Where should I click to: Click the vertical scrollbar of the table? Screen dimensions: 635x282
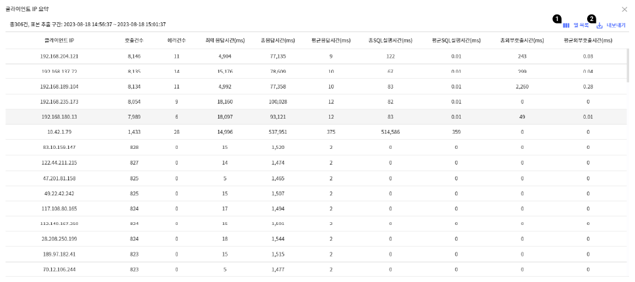pos(628,66)
